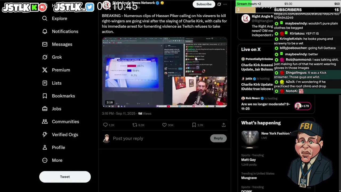Open Profile page link
The image size is (341, 192).
(x=58, y=147)
